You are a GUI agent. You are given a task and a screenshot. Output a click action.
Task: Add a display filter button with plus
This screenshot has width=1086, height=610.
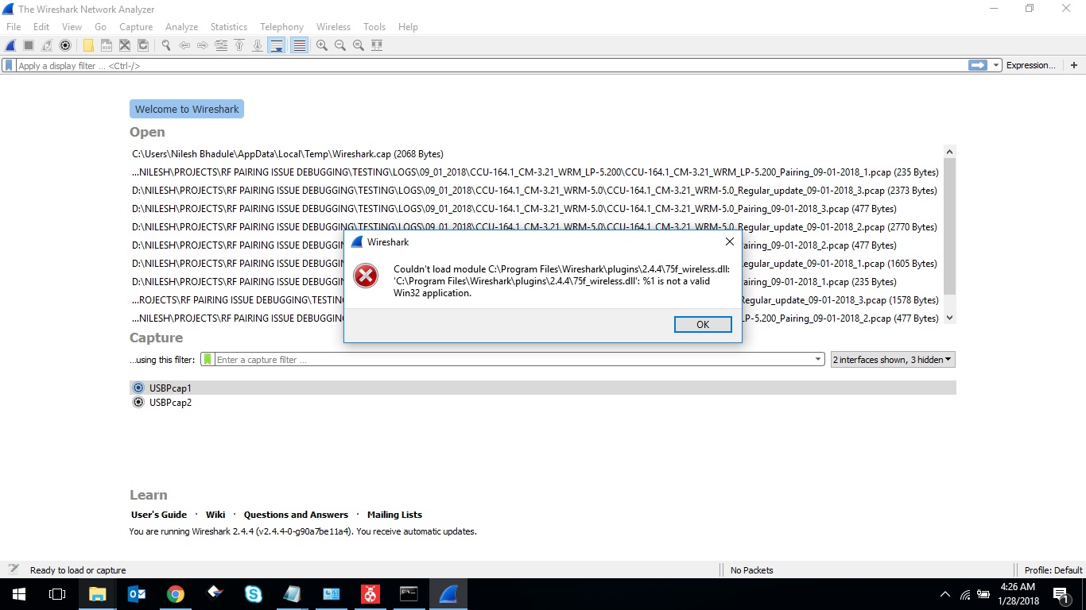[x=1074, y=65]
